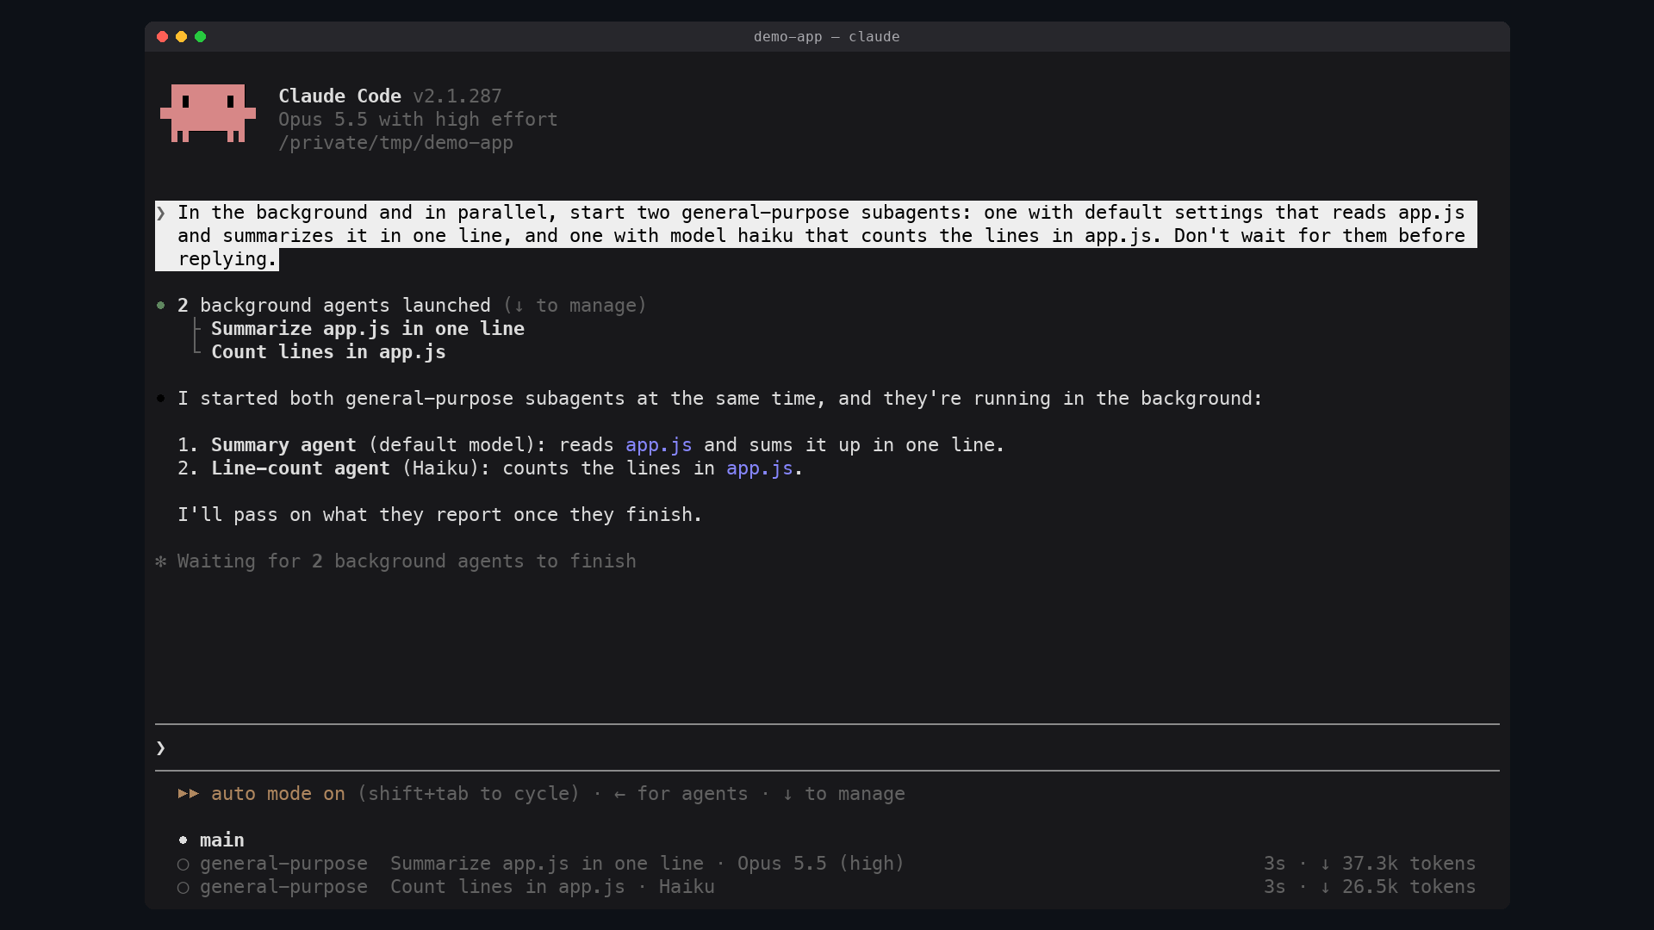Click the 'Count lines in app.js' tree entry
Viewport: 1654px width, 930px height.
pos(328,352)
